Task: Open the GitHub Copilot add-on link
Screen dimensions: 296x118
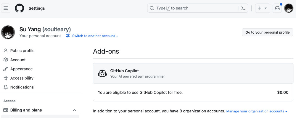Action: point(124,71)
